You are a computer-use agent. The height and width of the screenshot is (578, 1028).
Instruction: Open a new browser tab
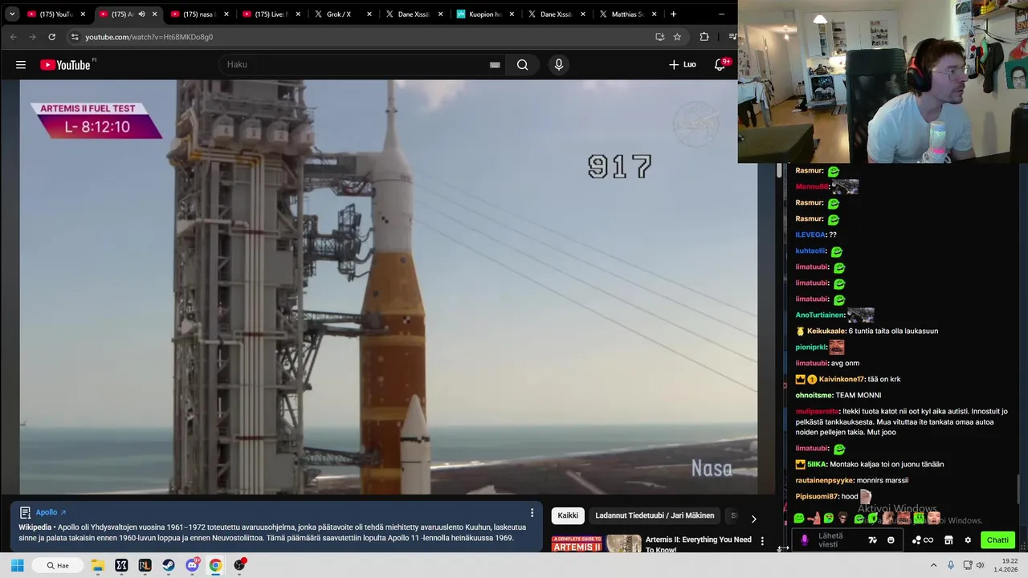pyautogui.click(x=673, y=14)
